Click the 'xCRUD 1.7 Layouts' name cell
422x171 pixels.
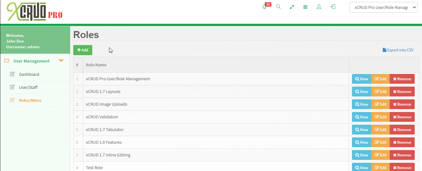pyautogui.click(x=216, y=92)
